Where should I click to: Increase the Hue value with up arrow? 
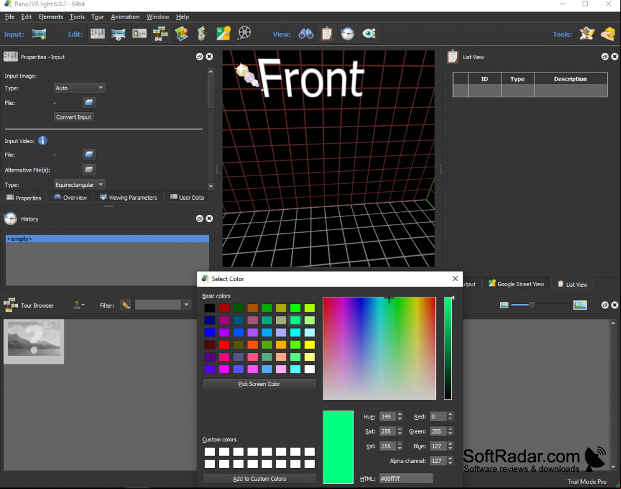pyautogui.click(x=400, y=414)
